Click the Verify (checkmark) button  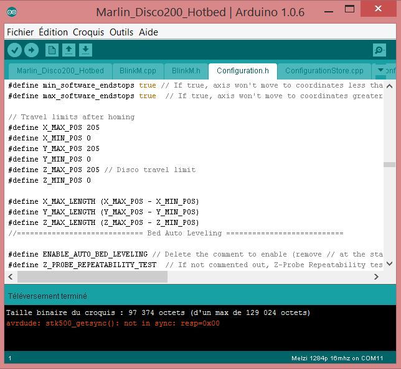tap(14, 50)
